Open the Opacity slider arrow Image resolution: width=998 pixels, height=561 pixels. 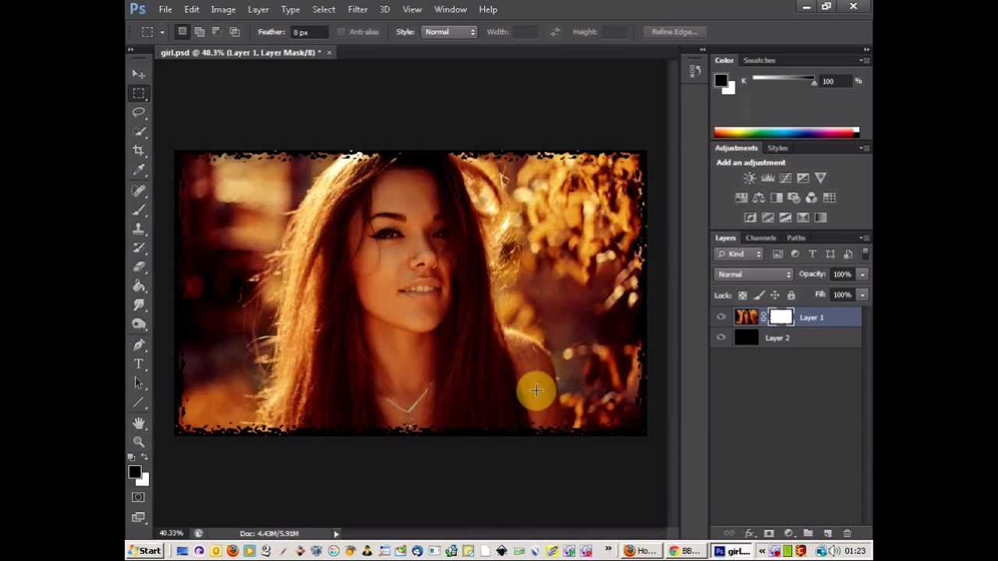coord(862,274)
